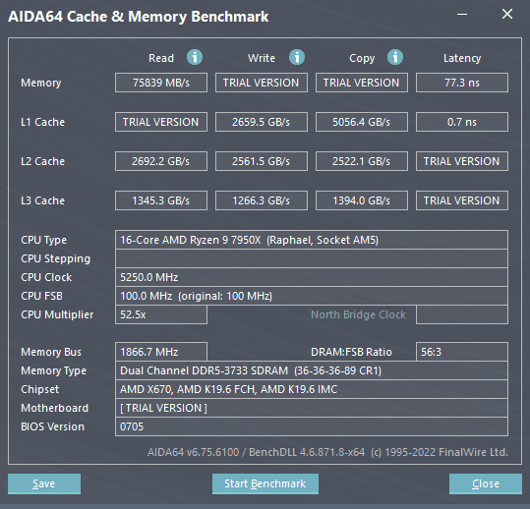Select the Memory Type DDR5-3733 field

click(x=312, y=370)
